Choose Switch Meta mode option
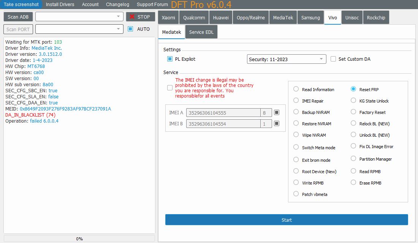This screenshot has height=243, width=418. [296, 147]
